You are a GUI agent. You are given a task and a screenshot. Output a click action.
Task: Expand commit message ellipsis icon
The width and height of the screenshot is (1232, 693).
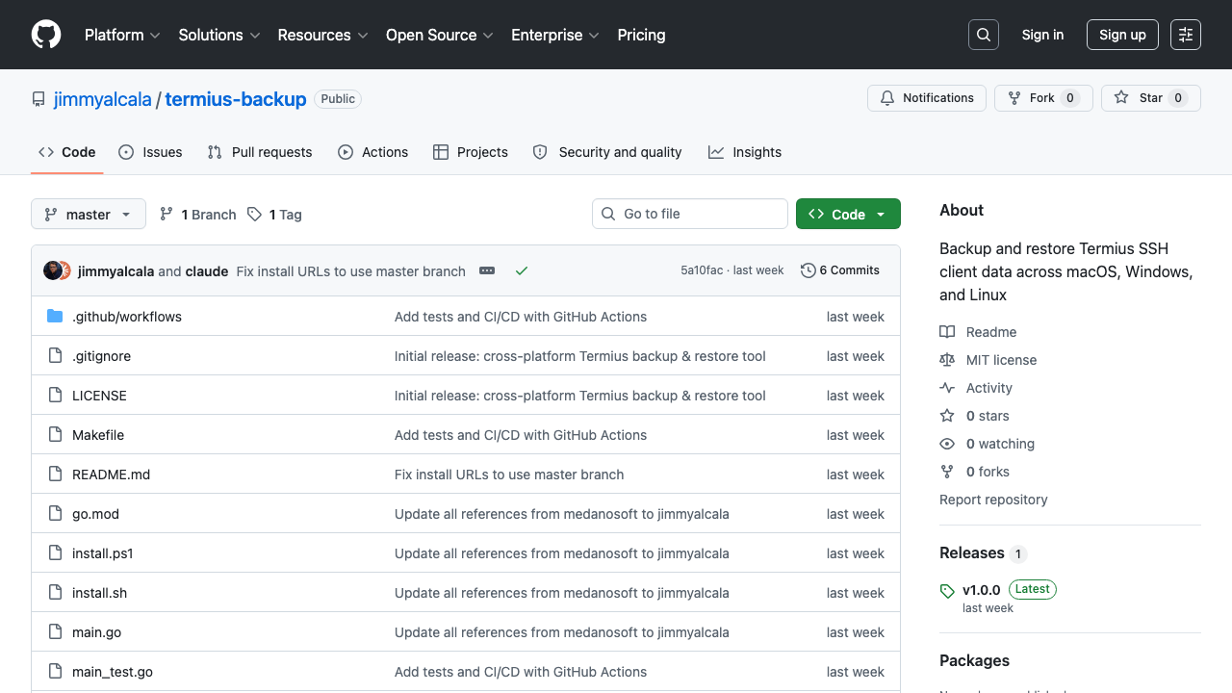tap(487, 271)
